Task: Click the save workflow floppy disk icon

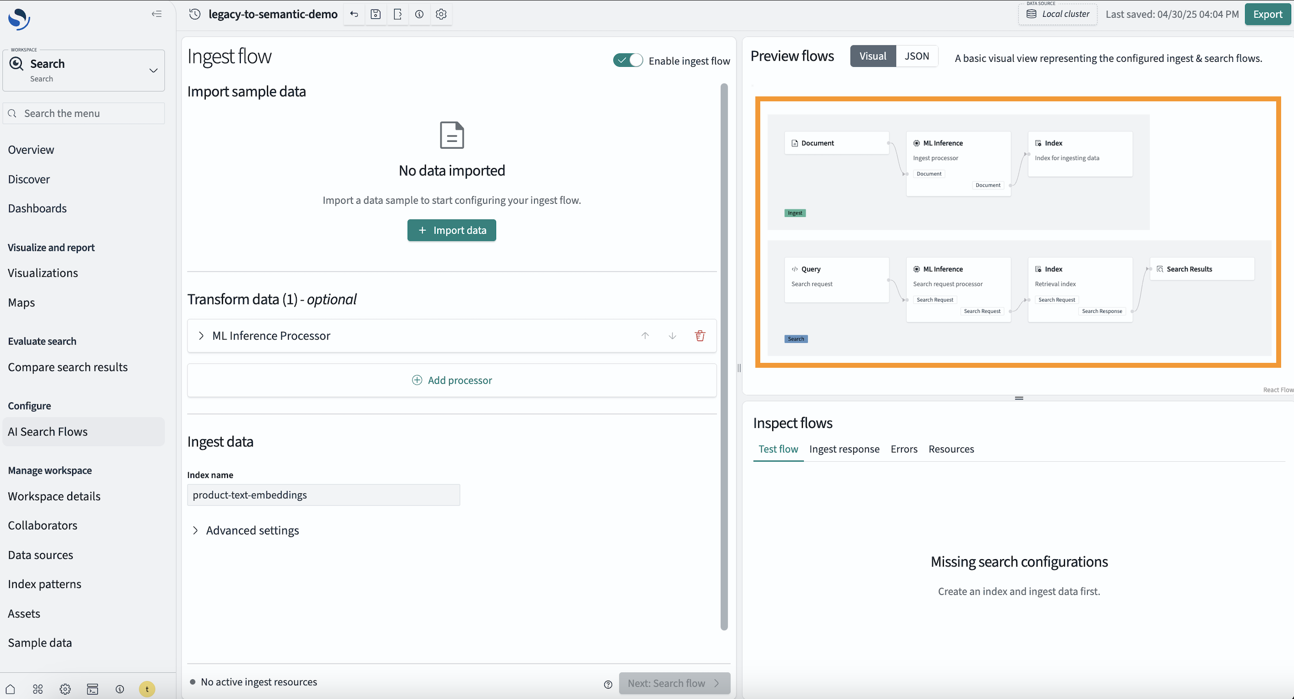Action: (x=375, y=14)
